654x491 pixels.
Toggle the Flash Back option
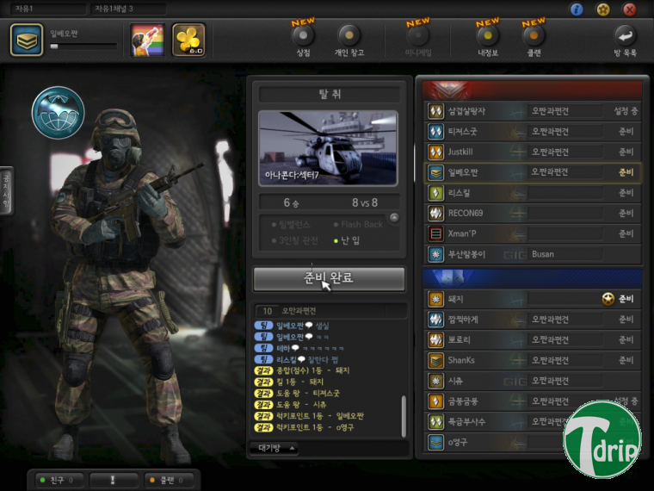click(x=357, y=224)
